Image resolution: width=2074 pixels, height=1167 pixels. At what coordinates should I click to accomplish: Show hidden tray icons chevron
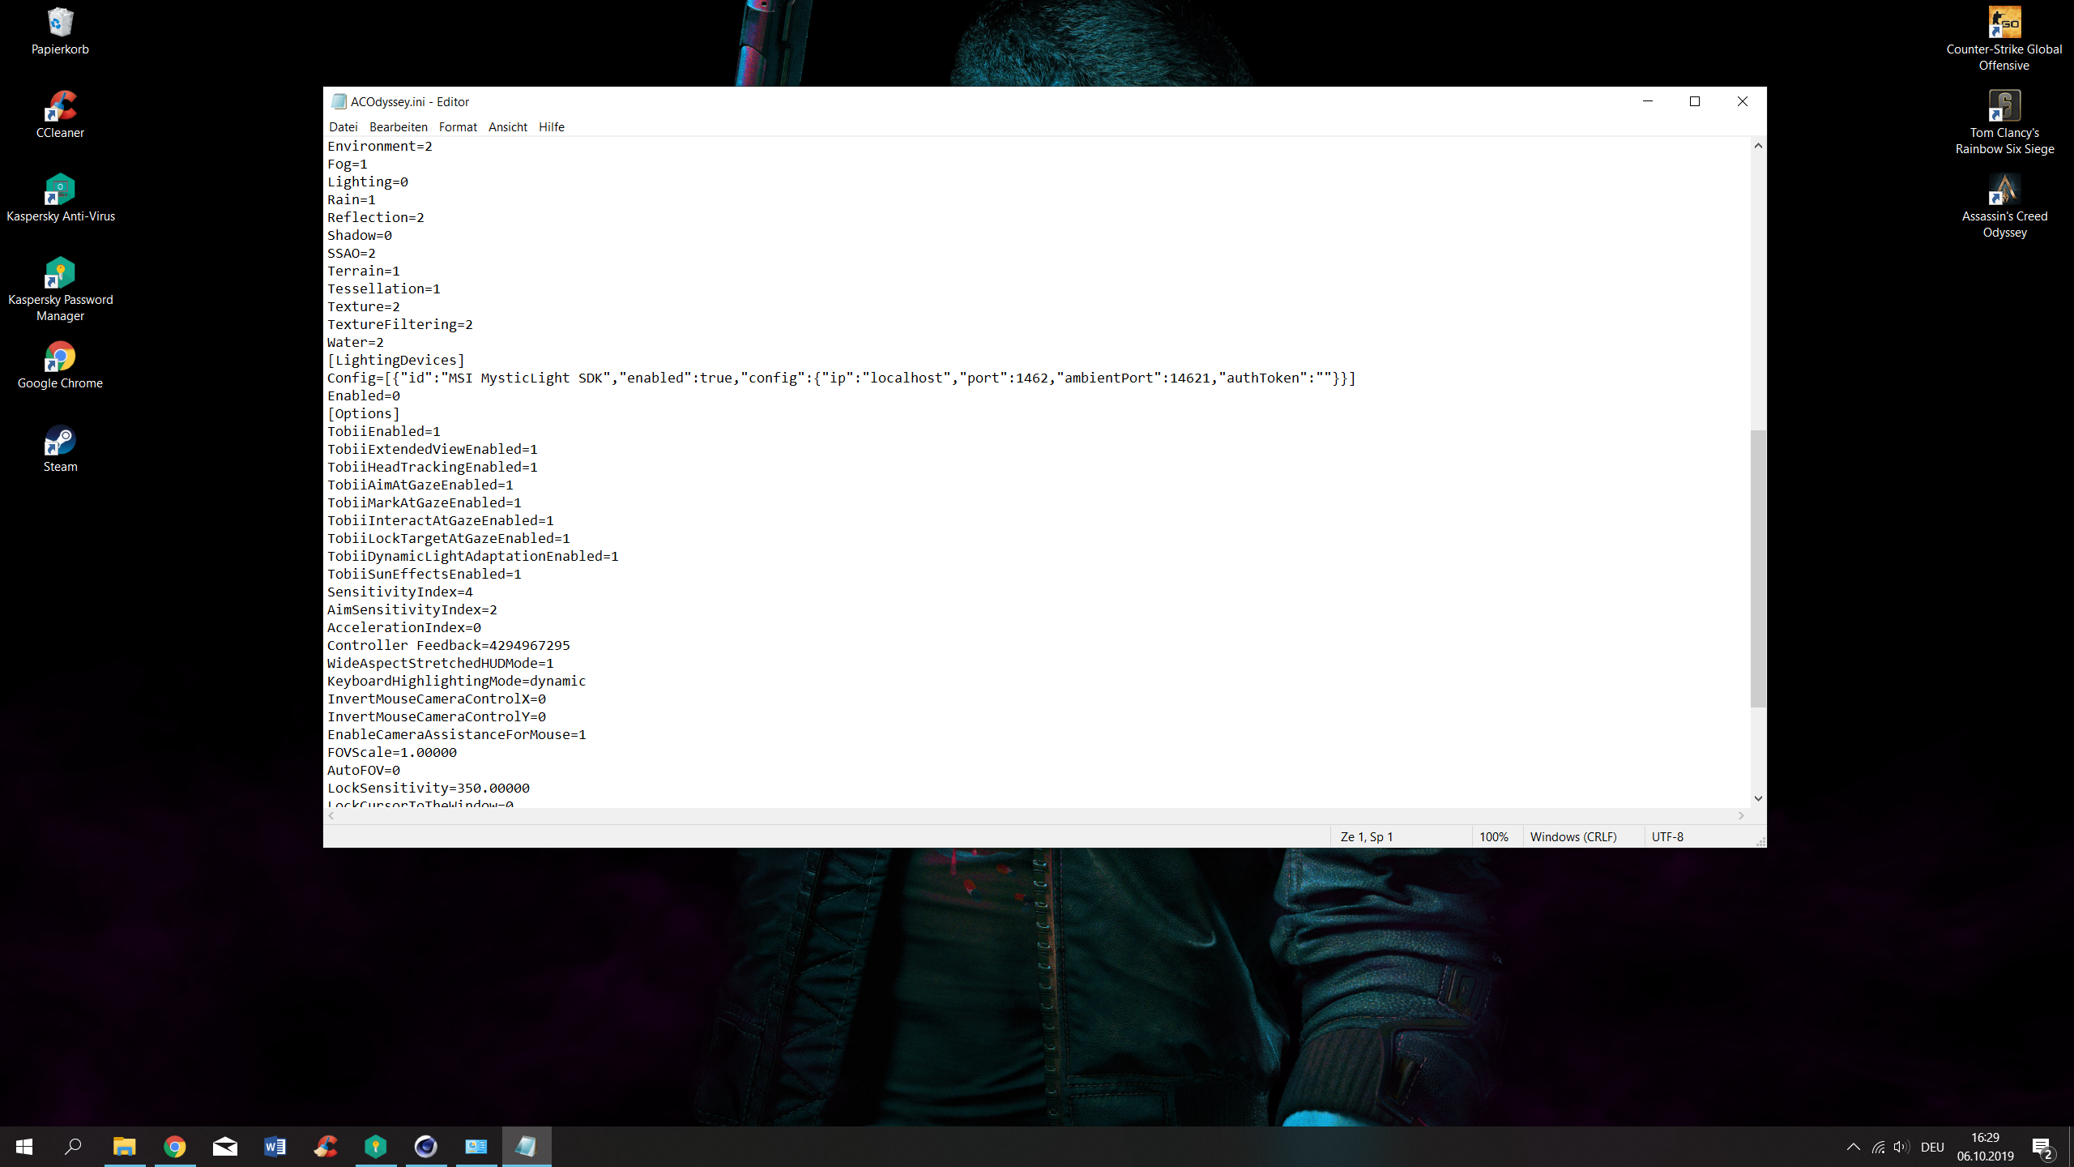pyautogui.click(x=1854, y=1147)
